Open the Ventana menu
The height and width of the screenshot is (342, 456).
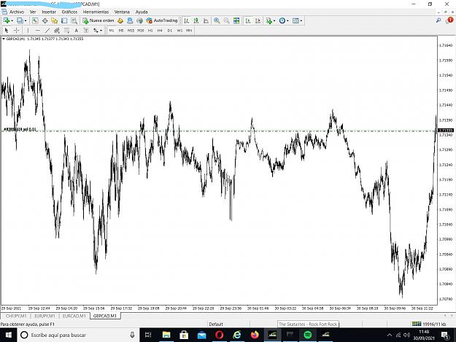point(122,12)
